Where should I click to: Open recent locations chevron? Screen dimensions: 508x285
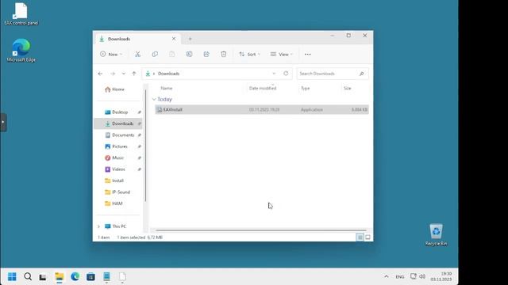(124, 74)
